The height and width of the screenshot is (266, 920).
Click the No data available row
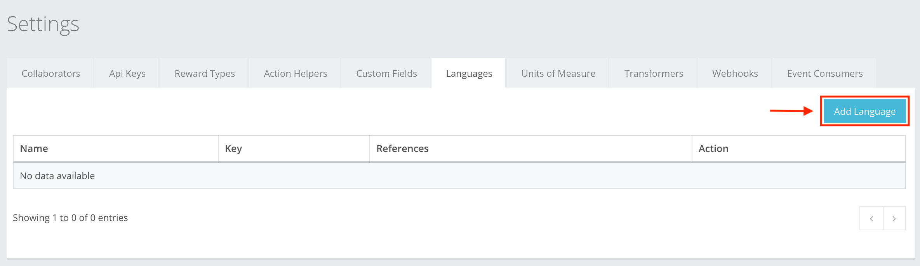[57, 176]
